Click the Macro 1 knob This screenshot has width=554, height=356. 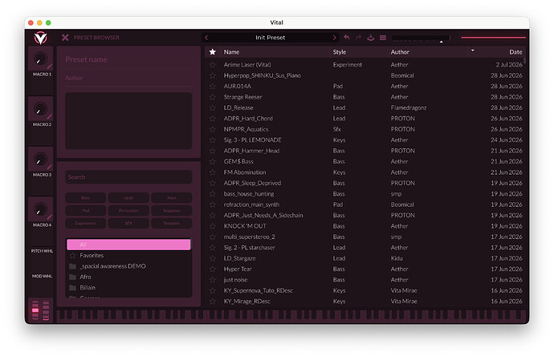point(40,59)
